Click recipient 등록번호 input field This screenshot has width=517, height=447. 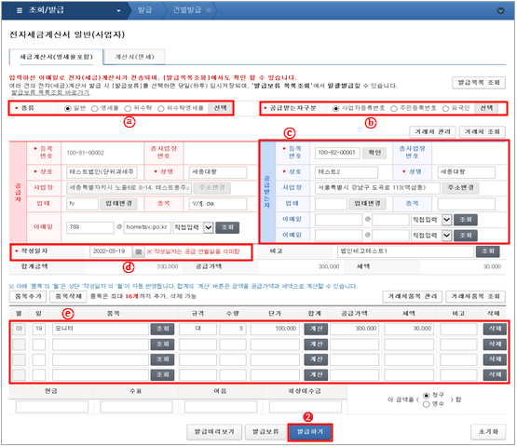337,153
